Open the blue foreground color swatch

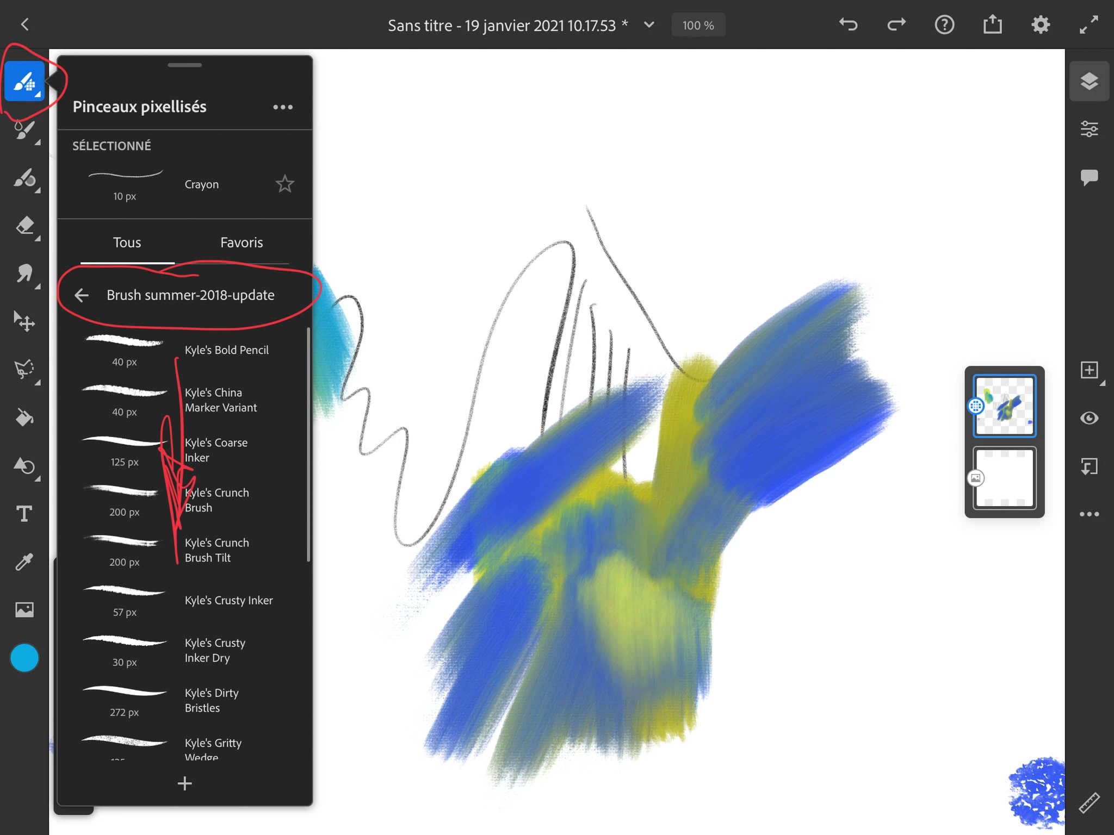[x=24, y=658]
